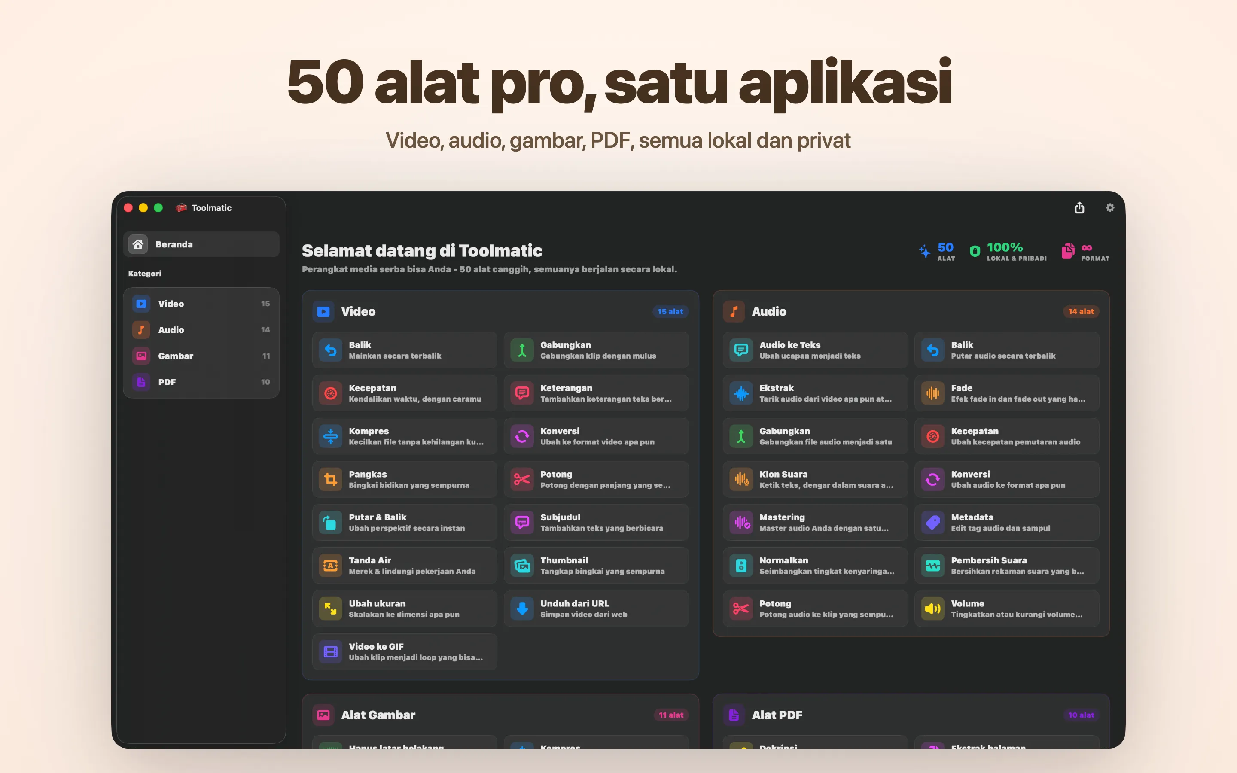Click the Pangkas crop icon
1237x773 pixels.
(x=331, y=480)
